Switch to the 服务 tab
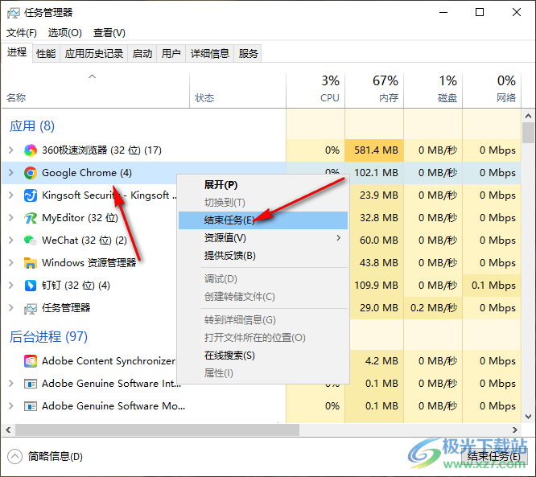Viewport: 536px width, 477px height. [x=248, y=54]
